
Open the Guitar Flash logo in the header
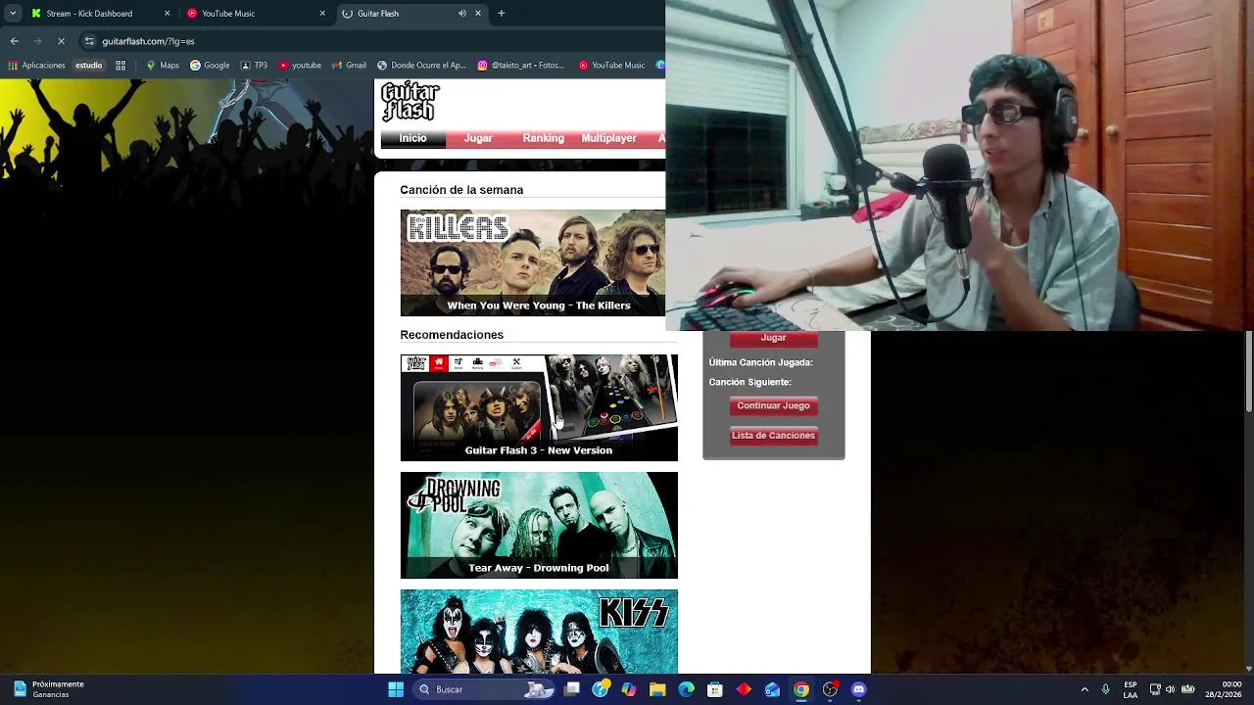click(x=410, y=102)
